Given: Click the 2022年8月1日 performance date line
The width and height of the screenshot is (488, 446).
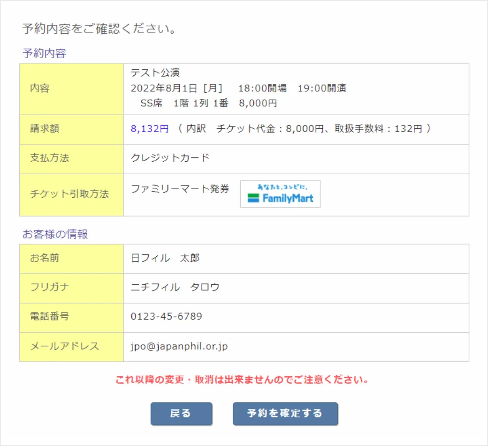Looking at the screenshot, I should click(x=238, y=88).
